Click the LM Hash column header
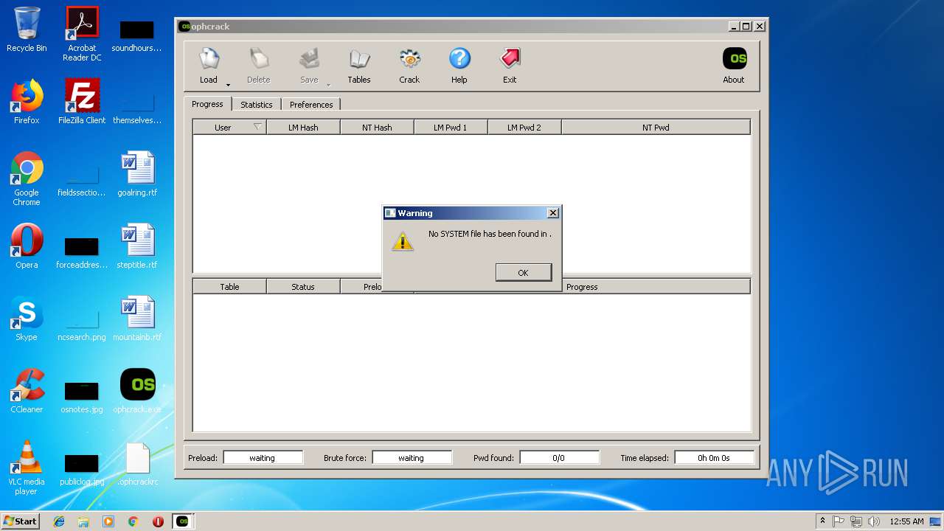Screen dimensions: 944x531 (x=303, y=128)
